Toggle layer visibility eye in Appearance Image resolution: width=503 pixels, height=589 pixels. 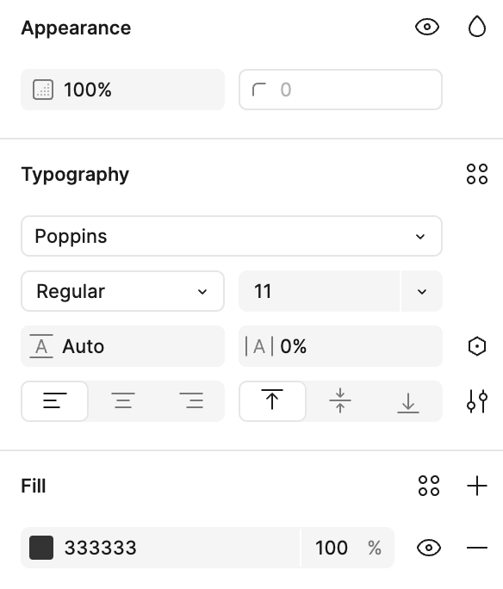click(x=427, y=28)
